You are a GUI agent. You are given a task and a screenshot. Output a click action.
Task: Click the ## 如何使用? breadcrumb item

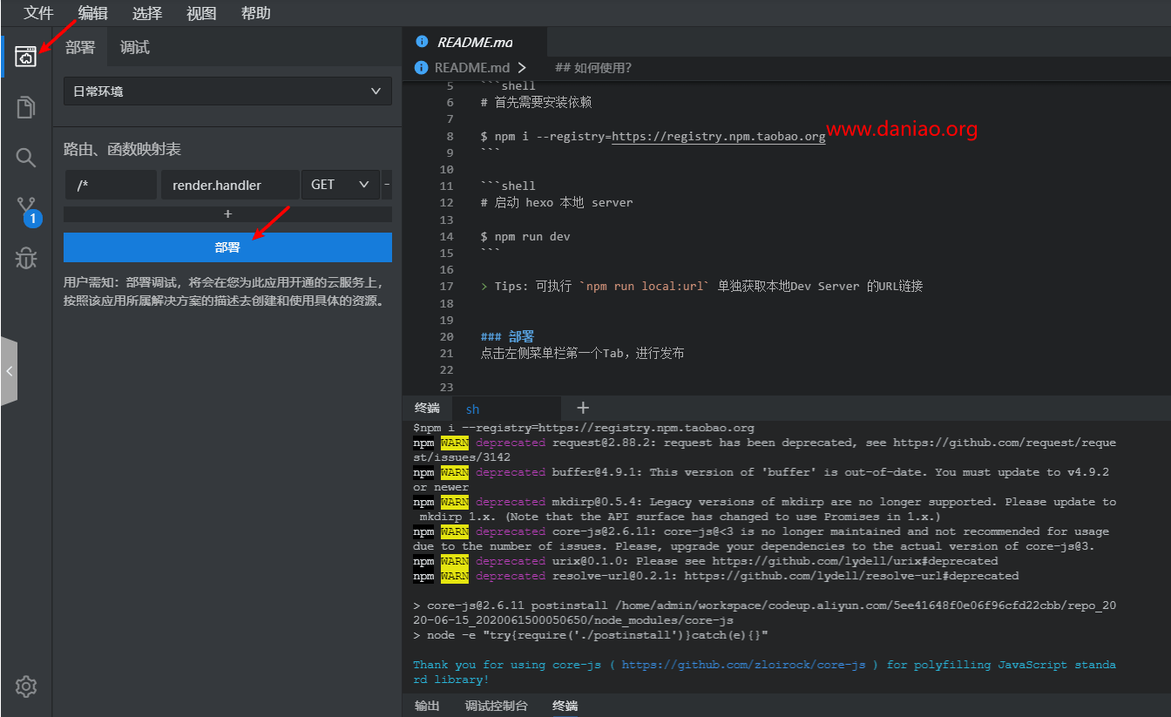[593, 67]
